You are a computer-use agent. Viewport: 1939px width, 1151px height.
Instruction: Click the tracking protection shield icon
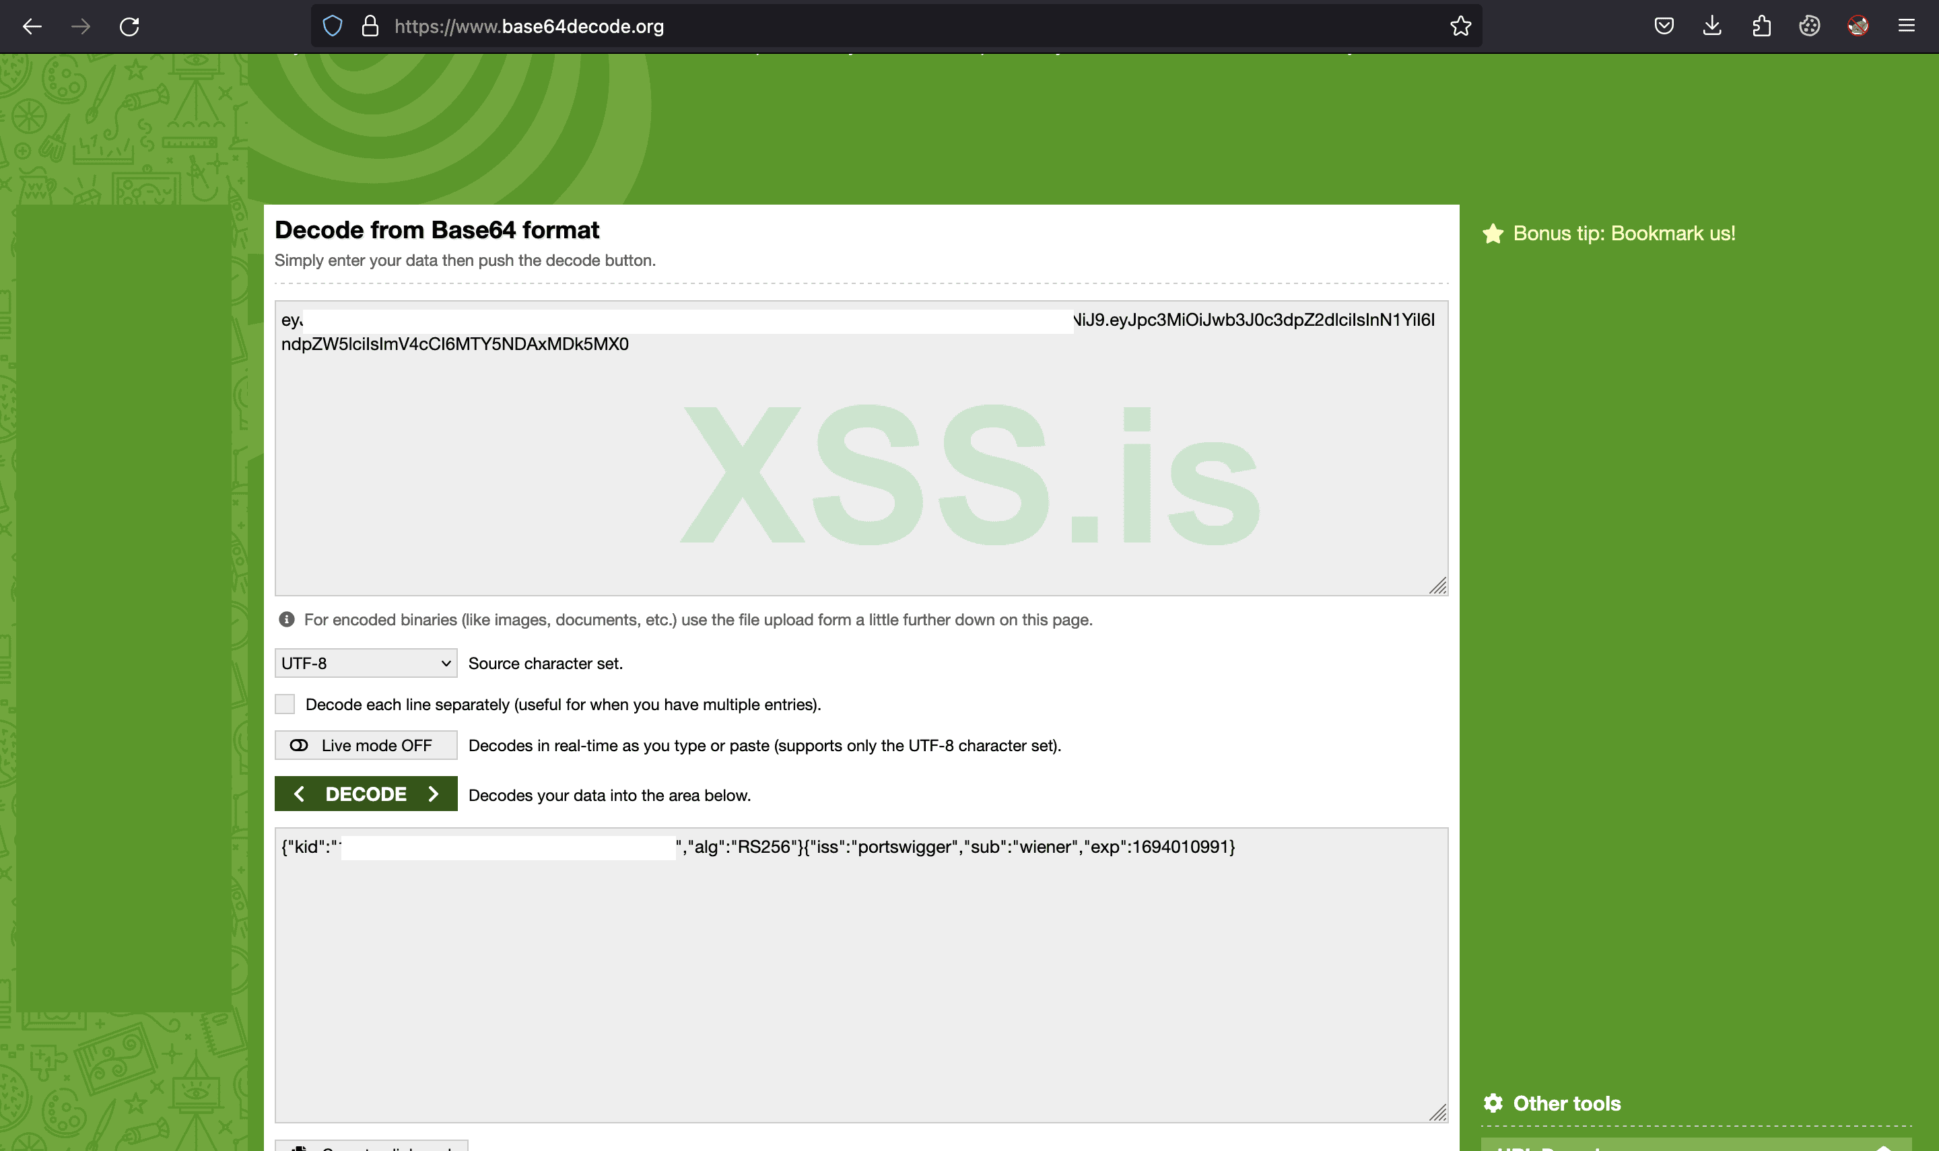333,26
